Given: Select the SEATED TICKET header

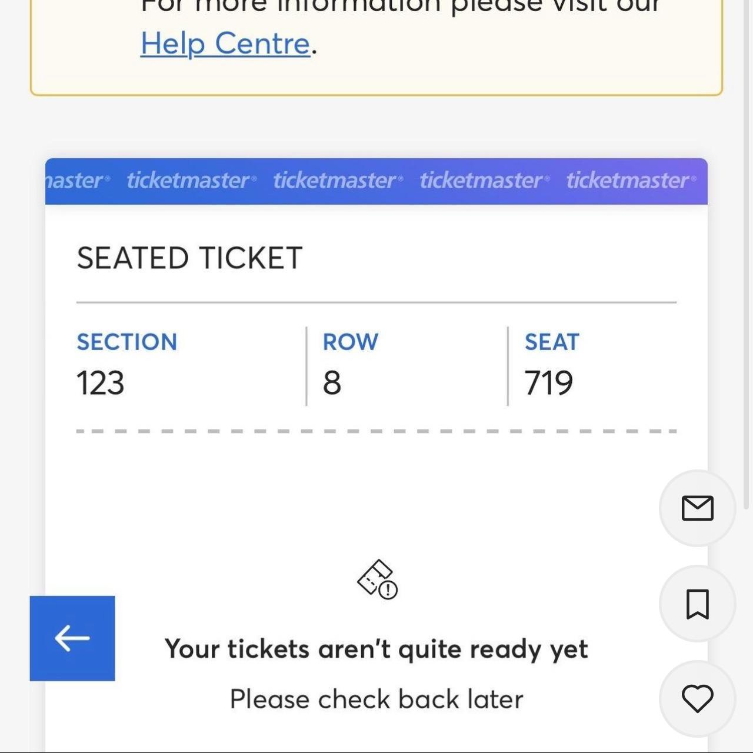Looking at the screenshot, I should click(x=189, y=258).
